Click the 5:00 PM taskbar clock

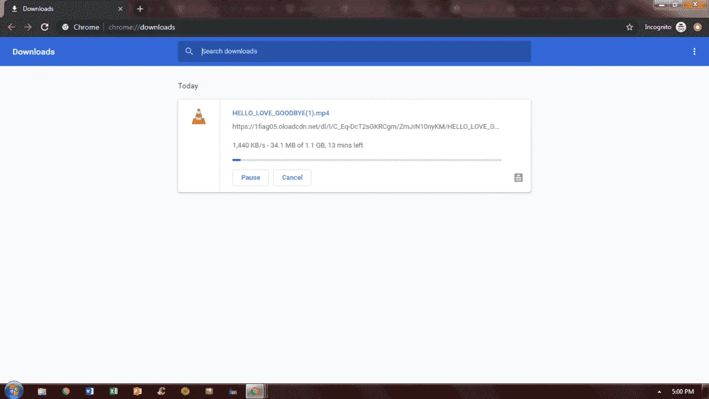click(x=683, y=392)
